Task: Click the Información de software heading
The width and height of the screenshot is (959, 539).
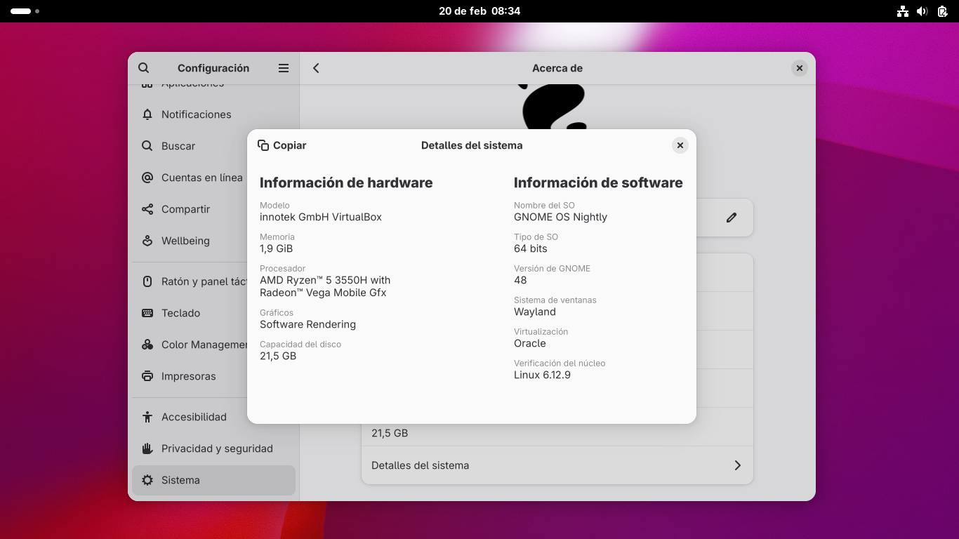Action: point(598,182)
